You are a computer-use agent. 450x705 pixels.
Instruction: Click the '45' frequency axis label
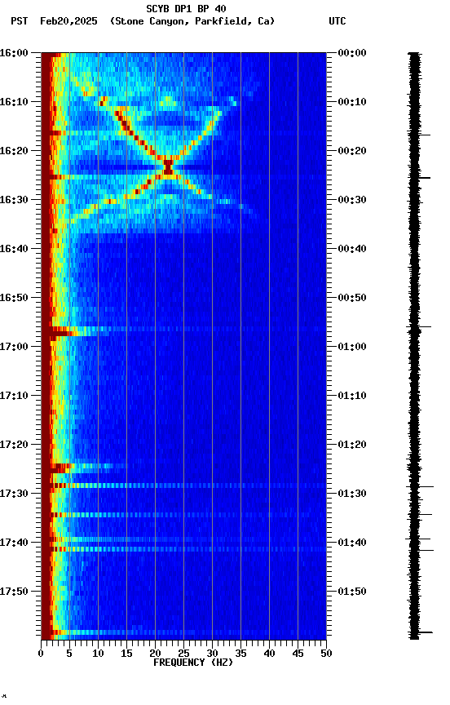coord(298,654)
